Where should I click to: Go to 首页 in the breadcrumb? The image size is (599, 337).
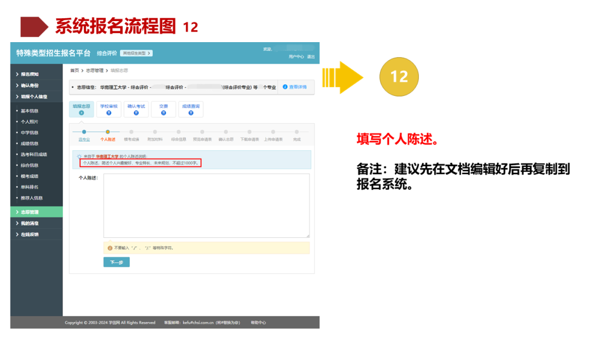click(x=74, y=70)
